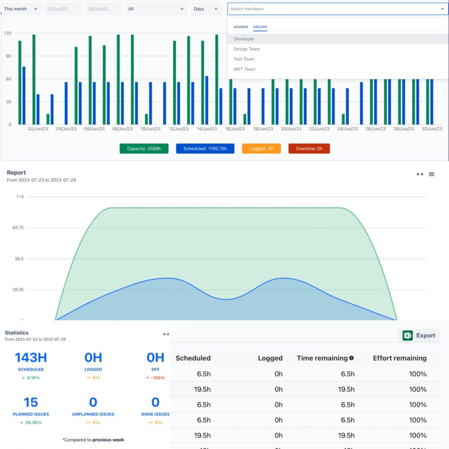Image resolution: width=449 pixels, height=449 pixels.
Task: Open the Report panel hamburger menu
Action: point(432,174)
